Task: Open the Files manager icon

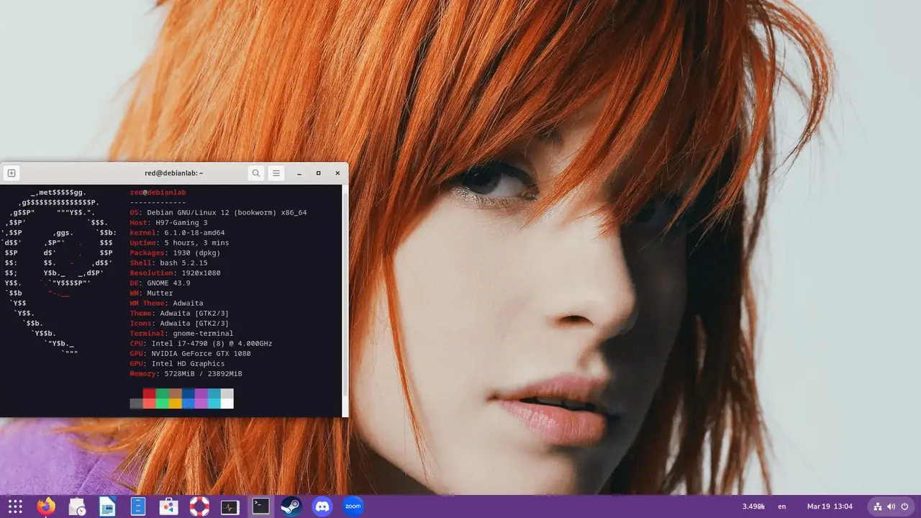Action: (138, 506)
